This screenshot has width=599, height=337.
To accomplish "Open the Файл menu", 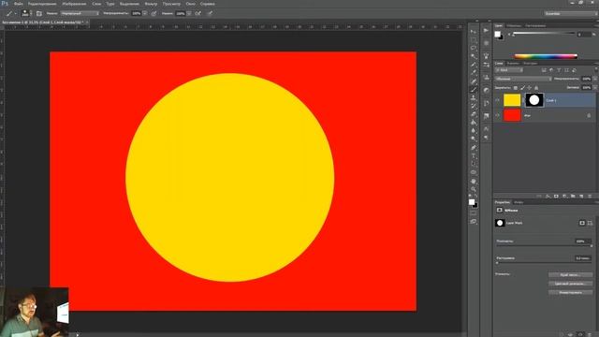I will tap(18, 4).
